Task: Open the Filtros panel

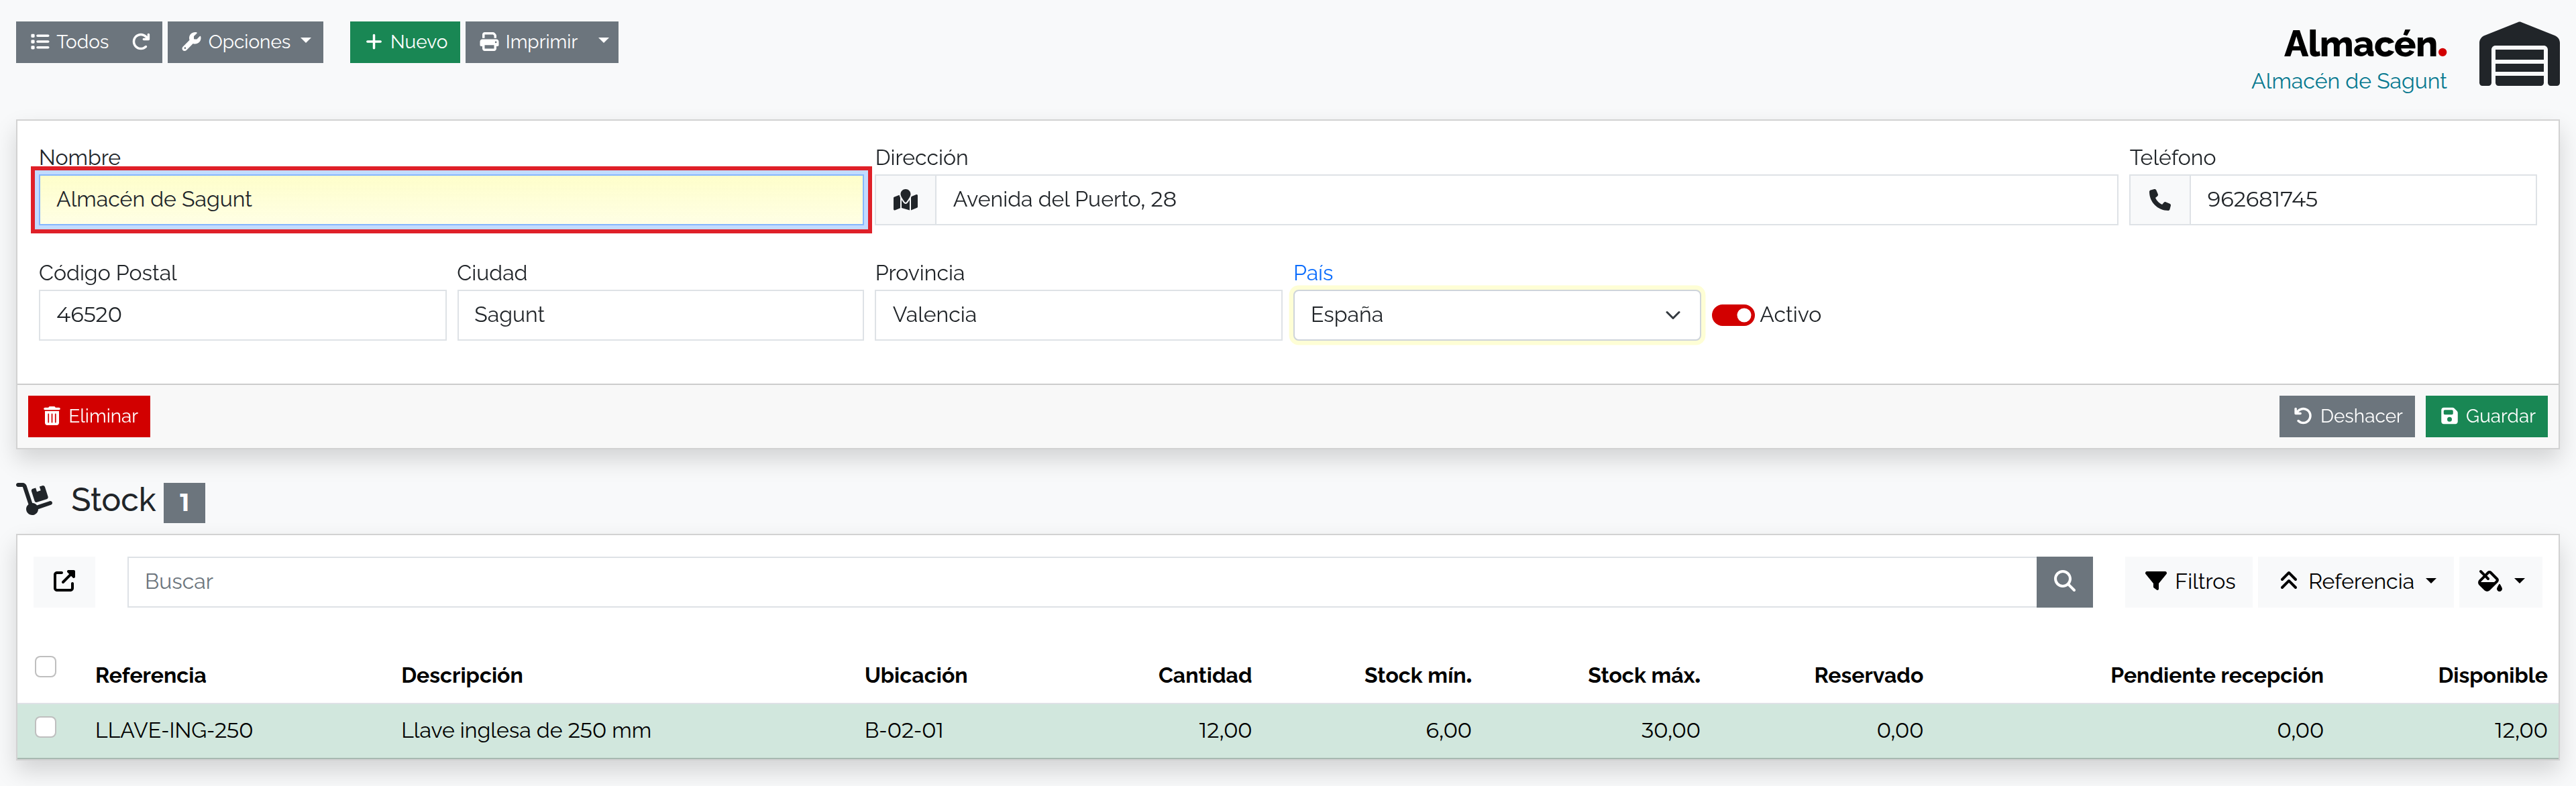Action: pos(2189,582)
